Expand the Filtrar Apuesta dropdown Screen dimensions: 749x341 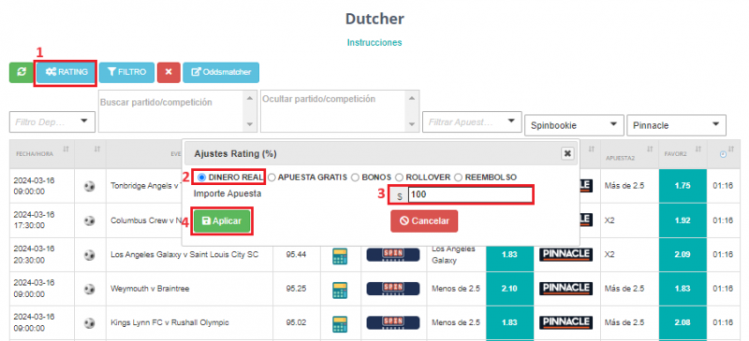pos(472,121)
